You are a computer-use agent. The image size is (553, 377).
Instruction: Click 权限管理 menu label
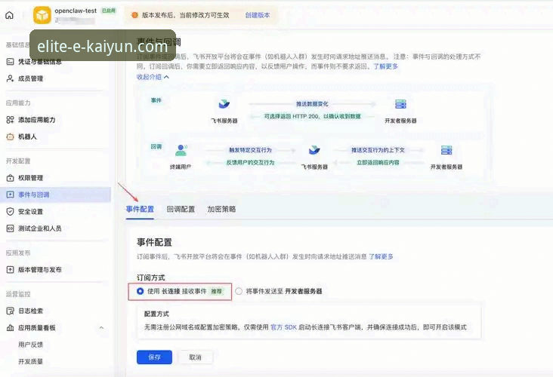pos(31,178)
